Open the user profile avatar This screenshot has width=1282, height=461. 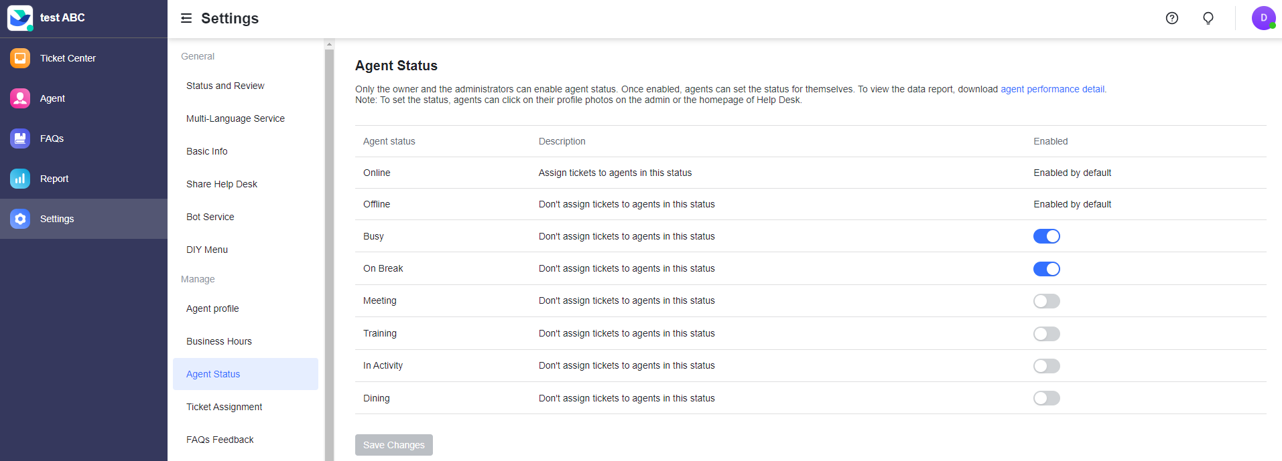click(1263, 18)
